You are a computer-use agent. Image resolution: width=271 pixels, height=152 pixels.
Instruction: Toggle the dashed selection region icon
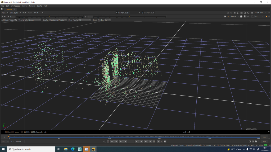pos(252,17)
